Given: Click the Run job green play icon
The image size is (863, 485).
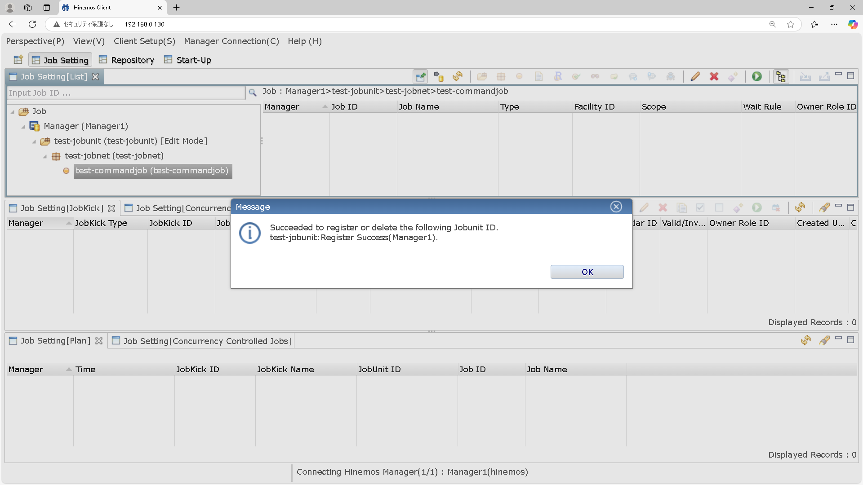Looking at the screenshot, I should coord(757,77).
